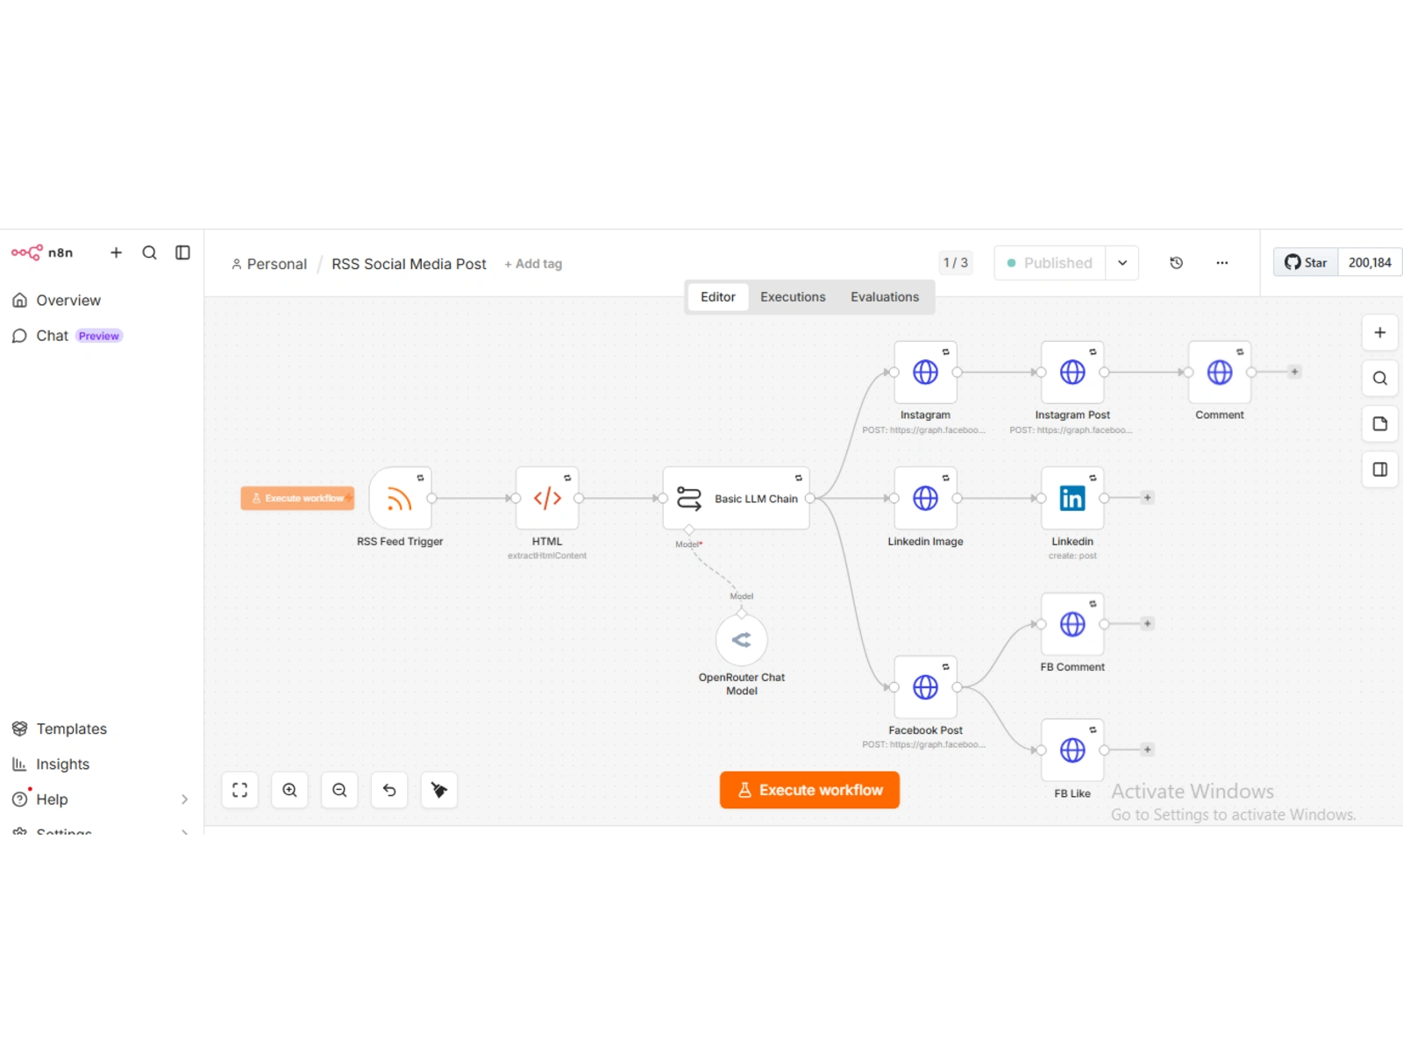Select the RSS Feed Trigger node icon
1403x1052 pixels.
tap(400, 498)
